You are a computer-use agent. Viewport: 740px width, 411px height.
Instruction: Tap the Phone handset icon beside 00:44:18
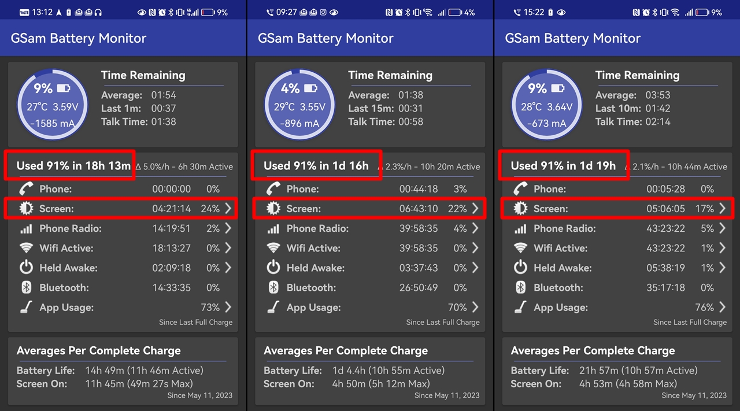coord(273,189)
